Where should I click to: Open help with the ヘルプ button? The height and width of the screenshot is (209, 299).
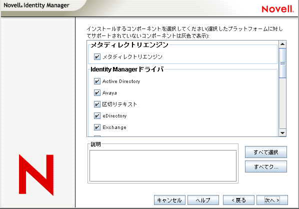[x=203, y=200]
